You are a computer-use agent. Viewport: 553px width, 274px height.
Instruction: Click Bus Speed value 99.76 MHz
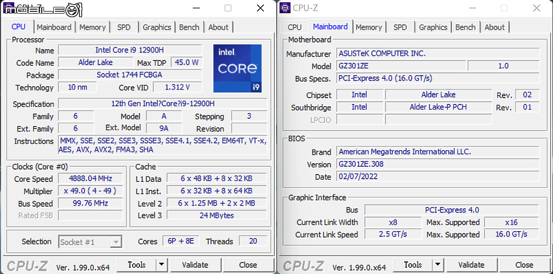(x=90, y=203)
